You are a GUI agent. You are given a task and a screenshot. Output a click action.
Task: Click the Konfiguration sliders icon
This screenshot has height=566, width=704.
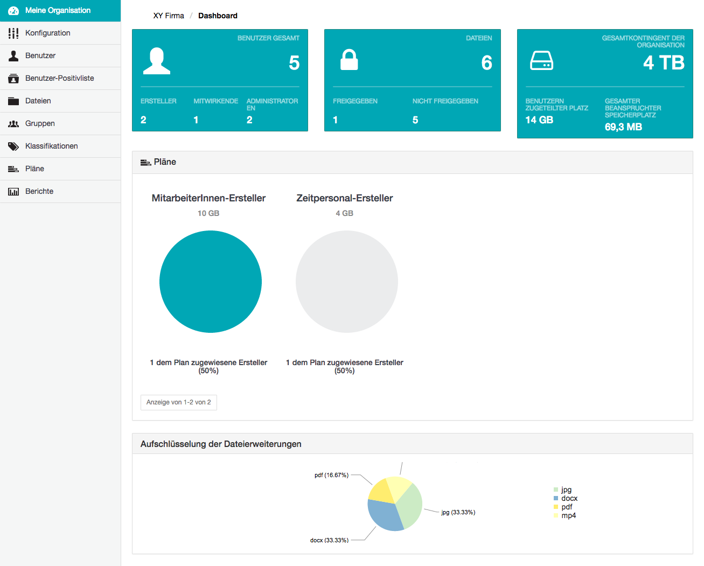point(13,33)
